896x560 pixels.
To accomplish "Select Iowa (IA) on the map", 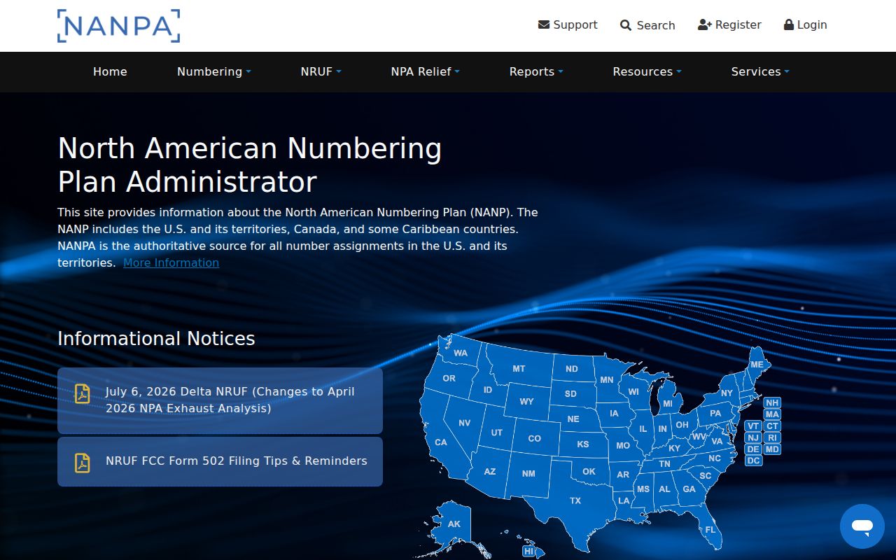I will [x=614, y=413].
